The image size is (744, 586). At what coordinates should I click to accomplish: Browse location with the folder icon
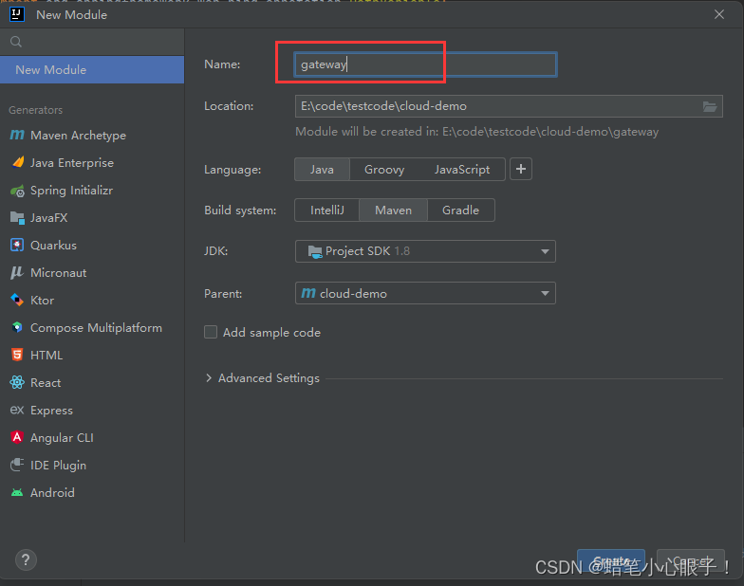click(x=710, y=106)
